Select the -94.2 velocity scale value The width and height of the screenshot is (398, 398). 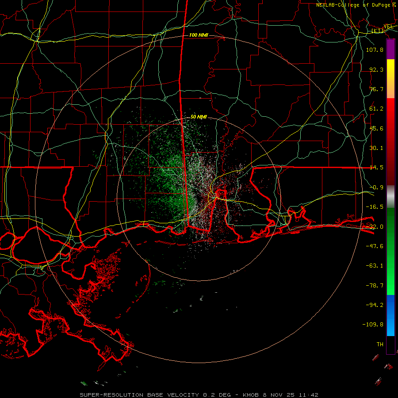[x=375, y=305]
